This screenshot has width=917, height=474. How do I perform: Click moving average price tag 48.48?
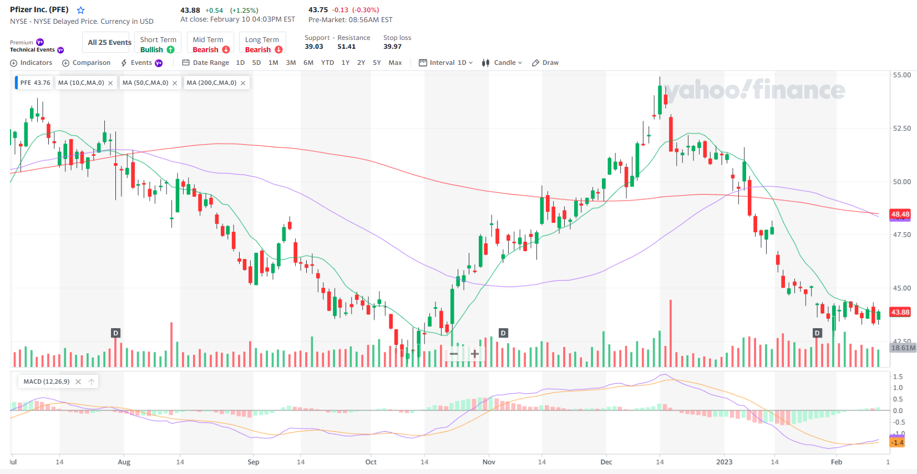click(x=900, y=214)
